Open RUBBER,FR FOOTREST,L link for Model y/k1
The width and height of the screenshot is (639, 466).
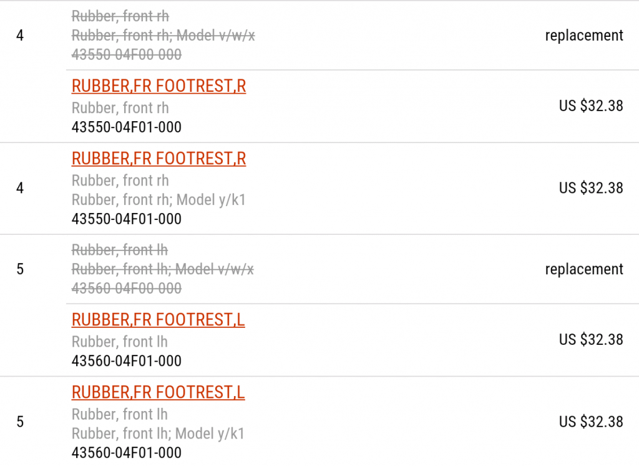[158, 393]
